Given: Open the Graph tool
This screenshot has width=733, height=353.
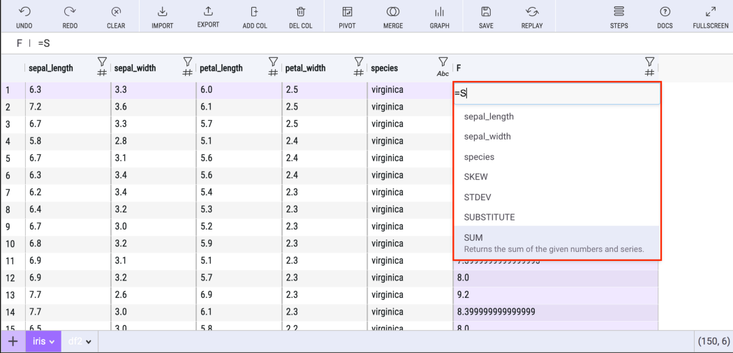Looking at the screenshot, I should click(x=439, y=12).
